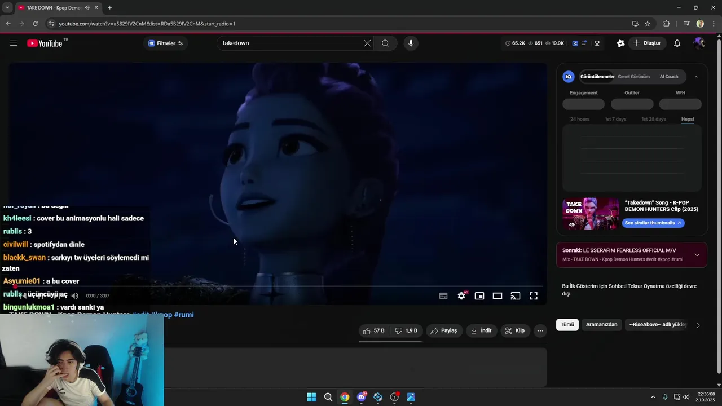Screen dimensions: 722x406
Task: Click the search magnifier button
Action: coord(385,43)
